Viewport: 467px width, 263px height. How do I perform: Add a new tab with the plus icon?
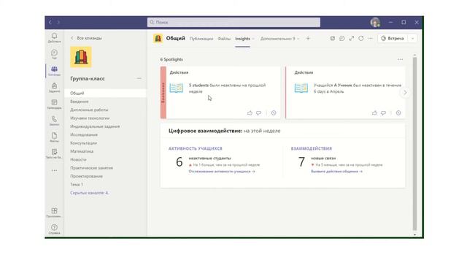coord(308,38)
